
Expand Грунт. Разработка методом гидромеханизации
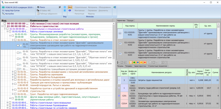pyautogui.click(x=13, y=94)
